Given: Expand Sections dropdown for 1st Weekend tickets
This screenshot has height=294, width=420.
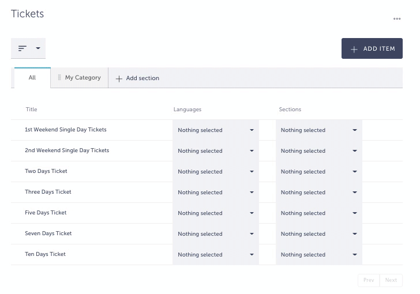Looking at the screenshot, I should [318, 130].
